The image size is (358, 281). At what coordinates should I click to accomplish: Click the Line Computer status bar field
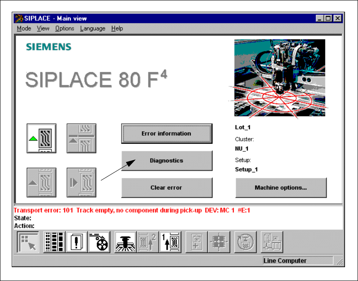click(x=298, y=261)
